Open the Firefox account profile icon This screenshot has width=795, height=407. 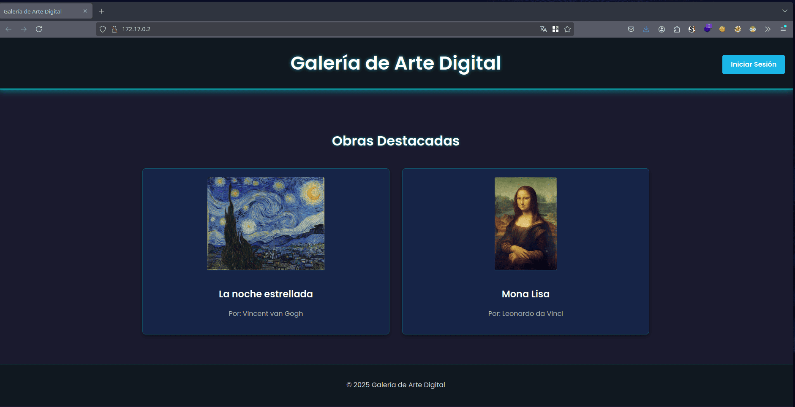[662, 29]
